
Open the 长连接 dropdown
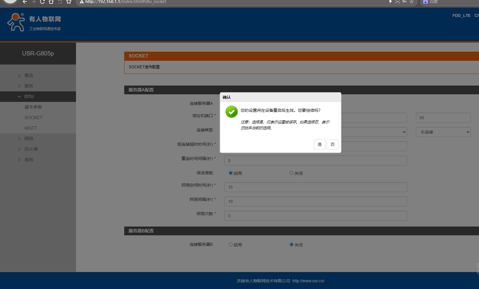[x=443, y=132]
